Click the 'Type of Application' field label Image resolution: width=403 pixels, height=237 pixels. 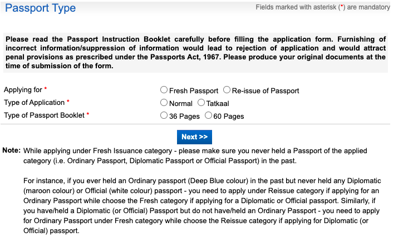click(34, 103)
